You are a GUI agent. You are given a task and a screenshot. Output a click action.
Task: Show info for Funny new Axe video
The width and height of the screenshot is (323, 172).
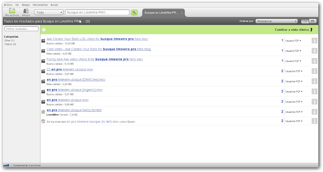[314, 61]
